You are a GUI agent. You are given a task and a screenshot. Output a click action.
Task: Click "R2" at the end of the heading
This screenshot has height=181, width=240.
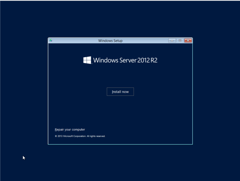coord(154,61)
